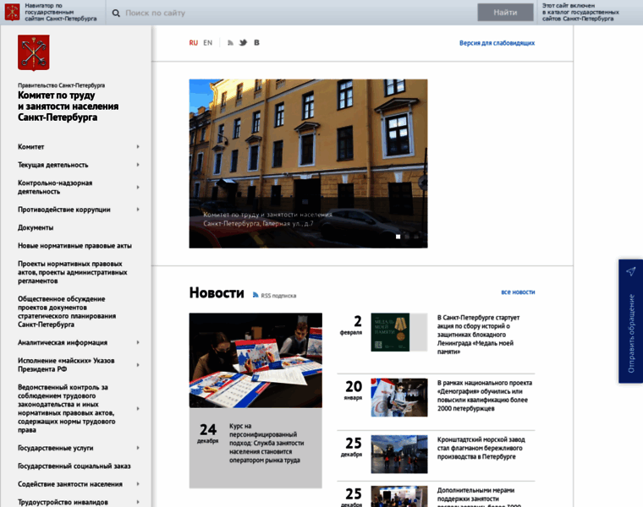Open В Санкт-Петербурге стартует акция headline
The width and height of the screenshot is (643, 507).
coord(478,335)
